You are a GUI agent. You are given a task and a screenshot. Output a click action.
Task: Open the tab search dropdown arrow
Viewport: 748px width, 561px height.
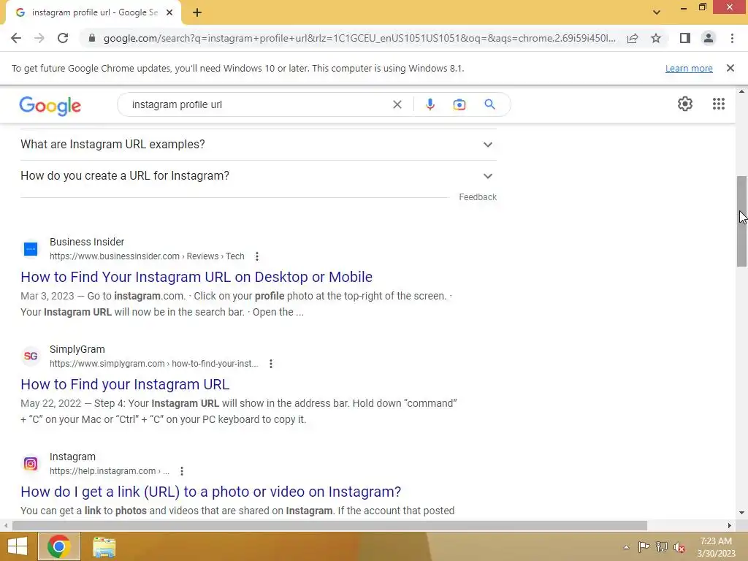(x=657, y=12)
